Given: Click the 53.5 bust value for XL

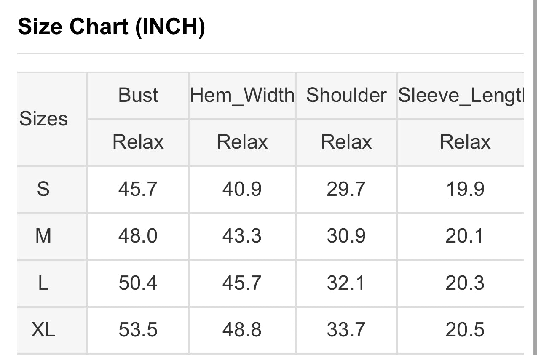Looking at the screenshot, I should (x=138, y=330).
